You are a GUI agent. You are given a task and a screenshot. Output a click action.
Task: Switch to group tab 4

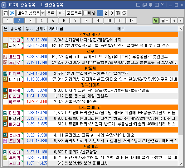tap(41, 21)
